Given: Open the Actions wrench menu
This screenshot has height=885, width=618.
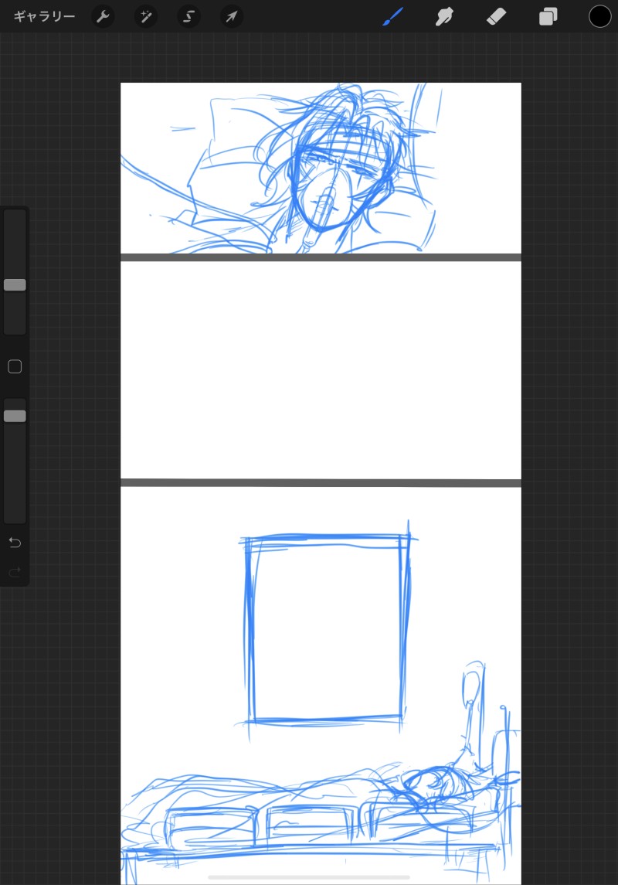Looking at the screenshot, I should pyautogui.click(x=103, y=16).
